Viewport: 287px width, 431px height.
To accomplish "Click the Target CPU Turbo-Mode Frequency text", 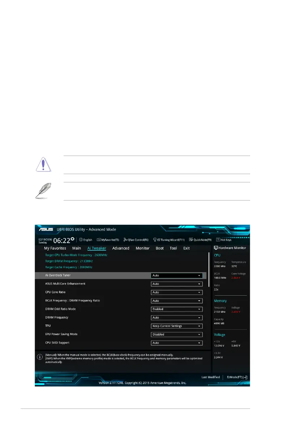I will coord(76,255).
